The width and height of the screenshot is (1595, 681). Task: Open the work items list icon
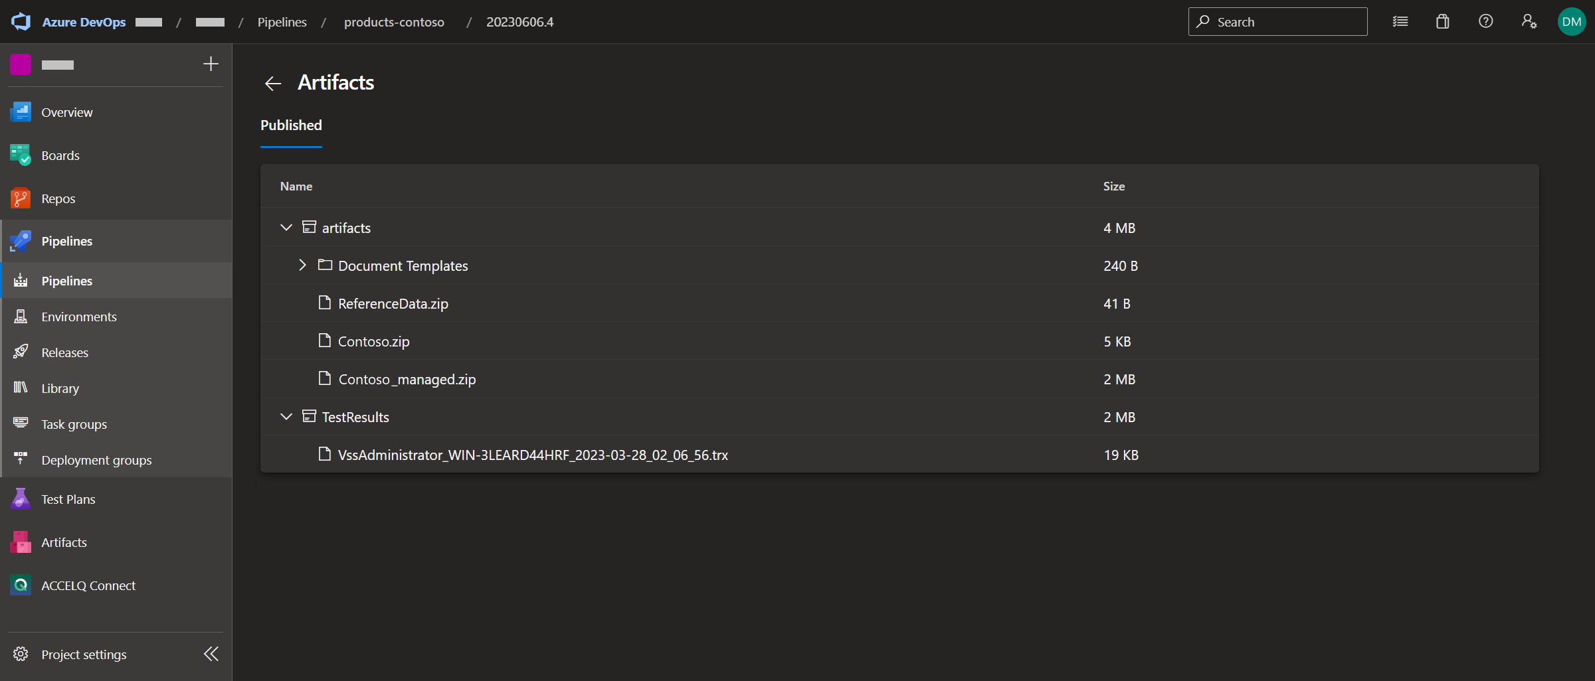pyautogui.click(x=1400, y=22)
